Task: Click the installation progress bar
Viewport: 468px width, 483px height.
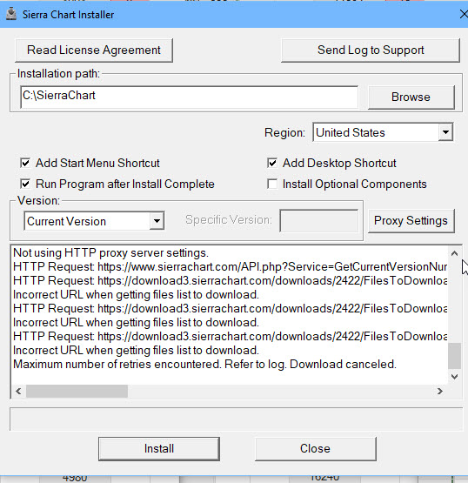Action: [236, 419]
